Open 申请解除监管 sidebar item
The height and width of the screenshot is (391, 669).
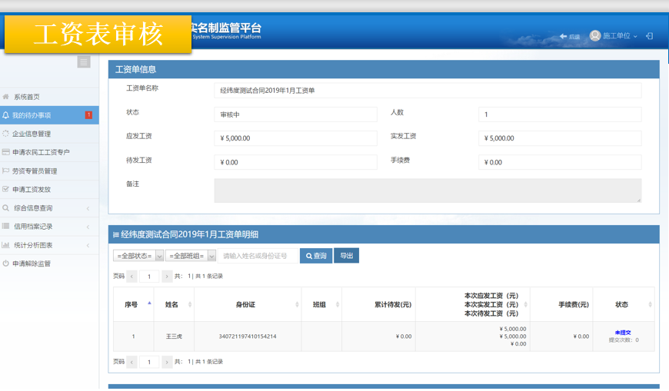point(32,263)
